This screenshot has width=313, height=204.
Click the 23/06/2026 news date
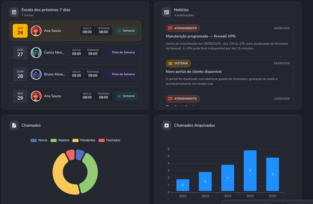click(282, 99)
